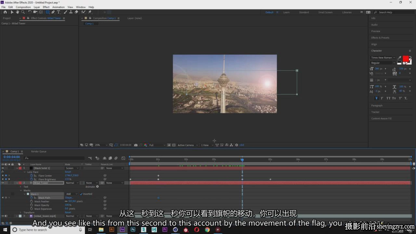Switch to the Render Queue tab
The width and height of the screenshot is (416, 234).
point(39,151)
